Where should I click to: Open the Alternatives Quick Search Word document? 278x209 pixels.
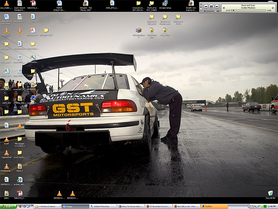click(7, 20)
